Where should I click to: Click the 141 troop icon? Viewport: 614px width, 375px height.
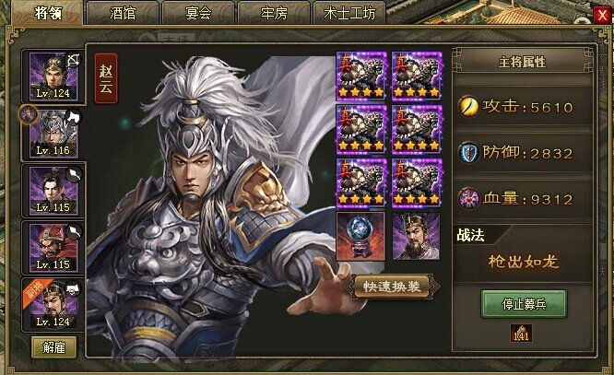(x=521, y=333)
